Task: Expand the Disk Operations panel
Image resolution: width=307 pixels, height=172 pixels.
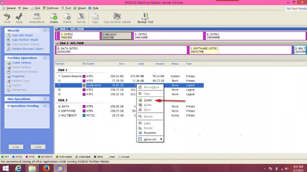Action: point(45,99)
